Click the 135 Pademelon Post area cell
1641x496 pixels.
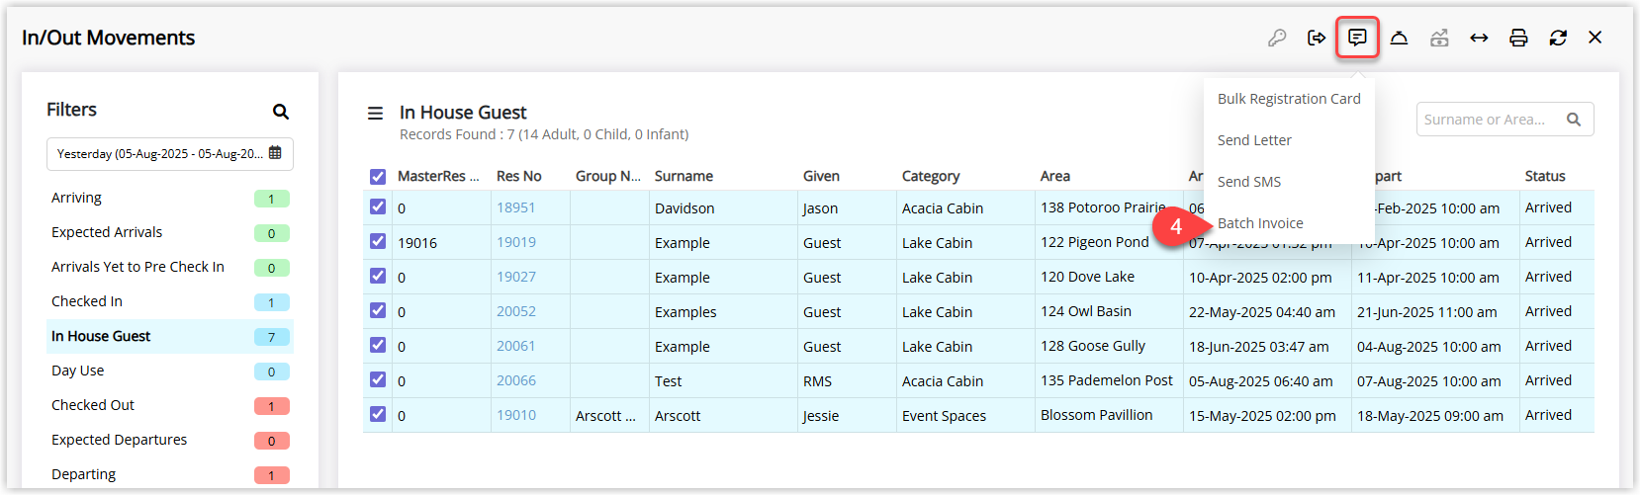tap(1107, 380)
